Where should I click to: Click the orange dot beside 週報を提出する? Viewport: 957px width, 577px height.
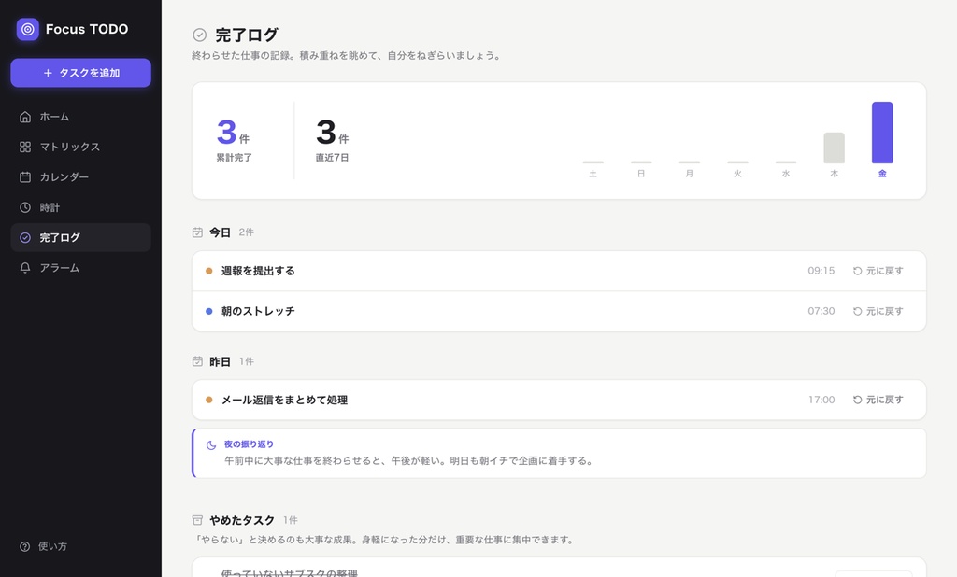click(x=208, y=271)
